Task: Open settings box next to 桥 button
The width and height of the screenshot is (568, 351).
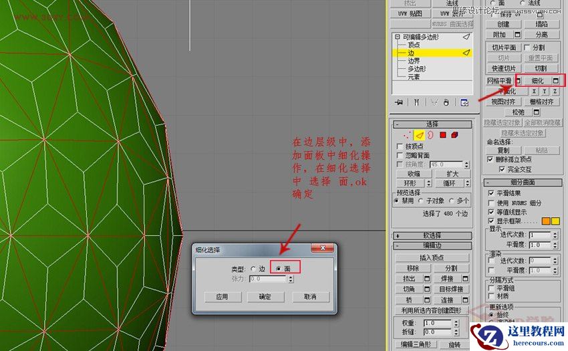Action: 427,300
